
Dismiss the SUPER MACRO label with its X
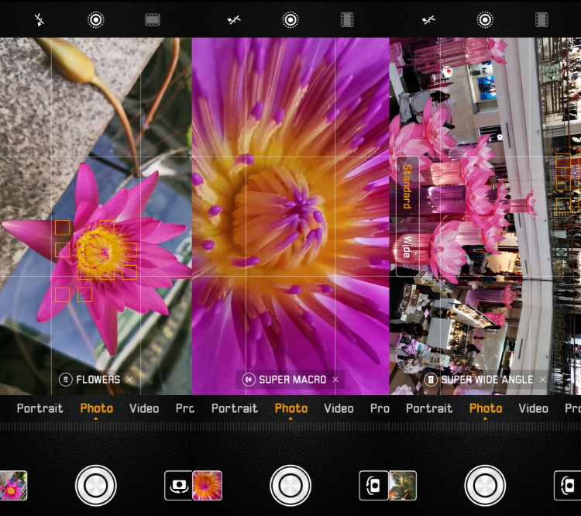(x=335, y=380)
